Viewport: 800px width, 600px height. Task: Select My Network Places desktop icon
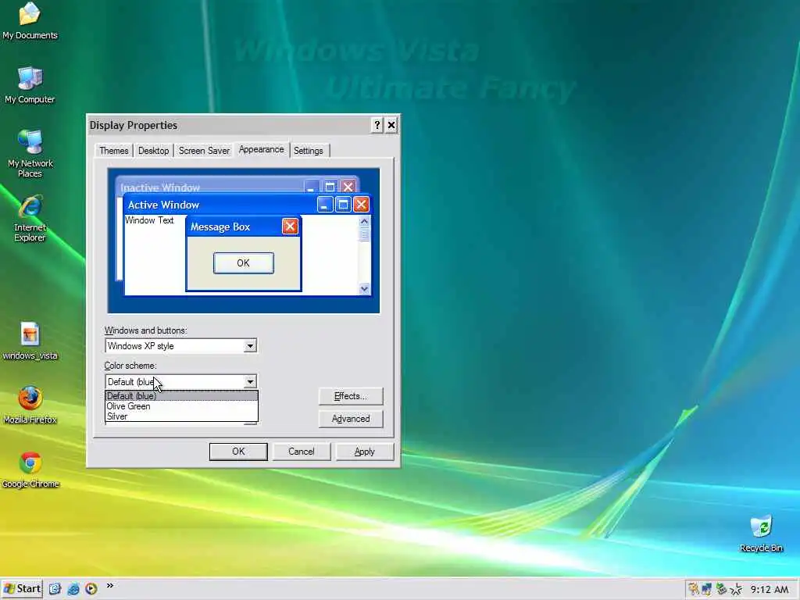point(30,154)
